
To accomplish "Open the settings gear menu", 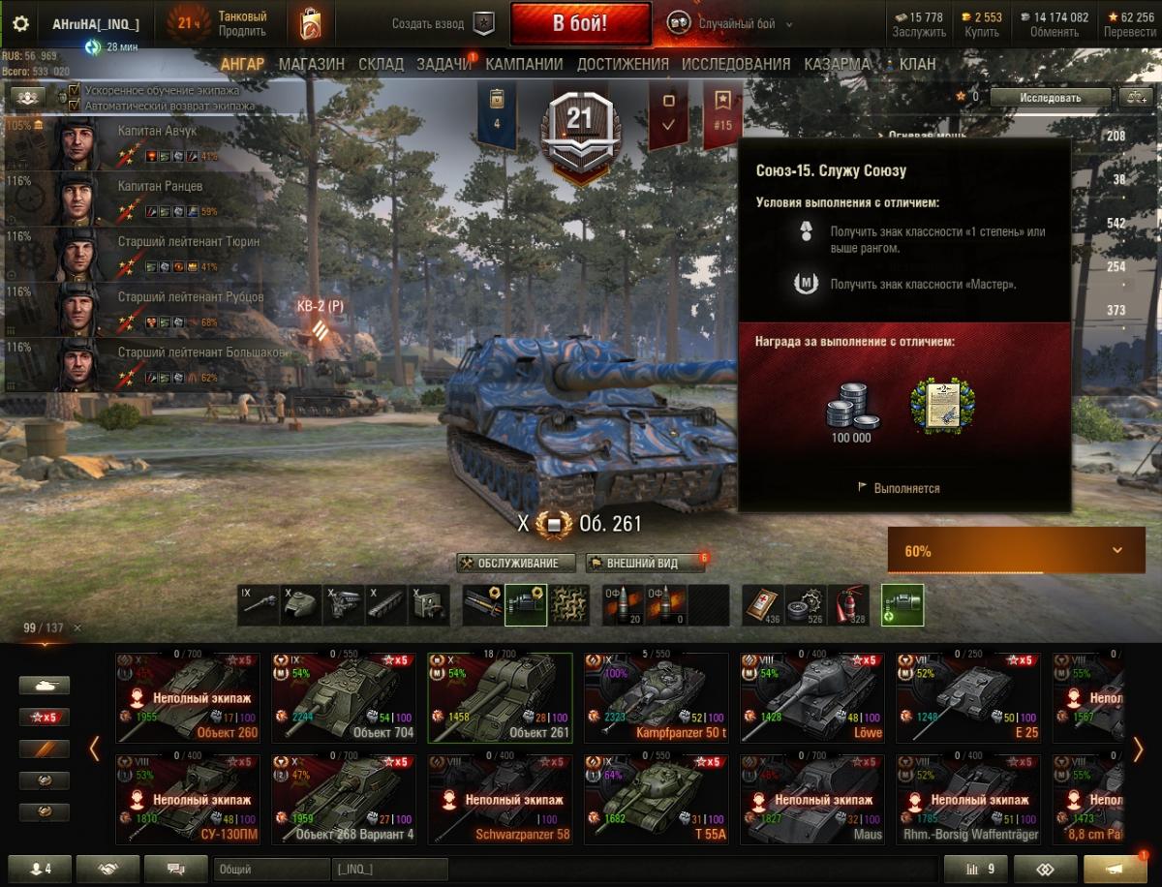I will [x=20, y=23].
